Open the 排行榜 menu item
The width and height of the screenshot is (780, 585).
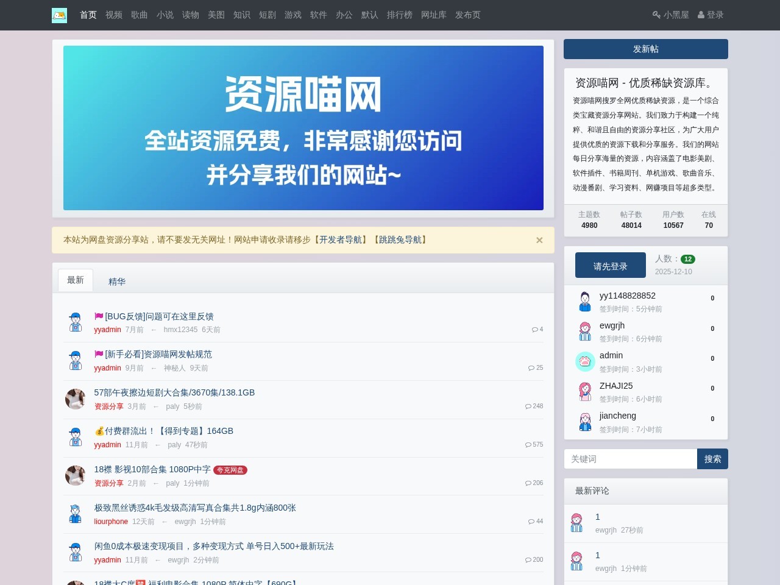pos(400,15)
